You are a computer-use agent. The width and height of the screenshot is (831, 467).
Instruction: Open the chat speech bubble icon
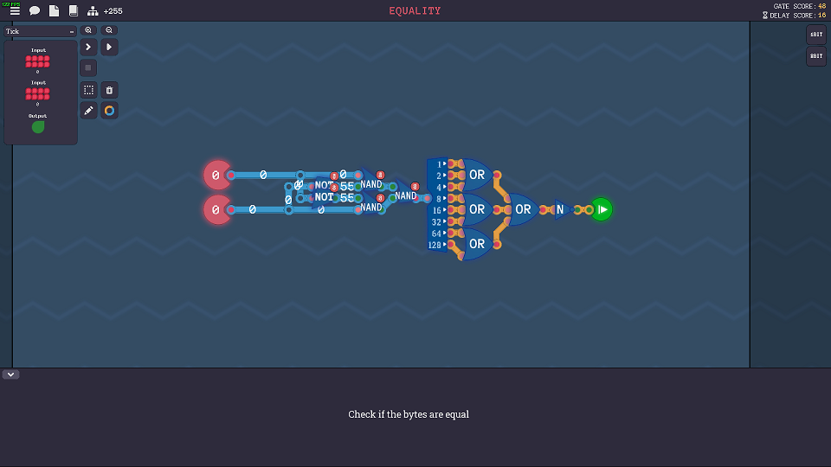35,11
